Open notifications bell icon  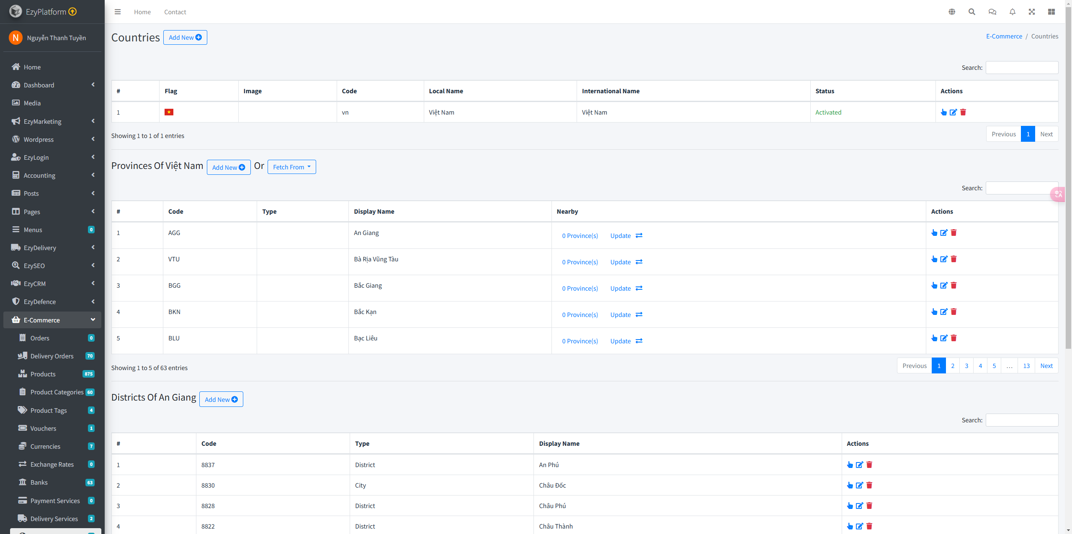point(1013,12)
